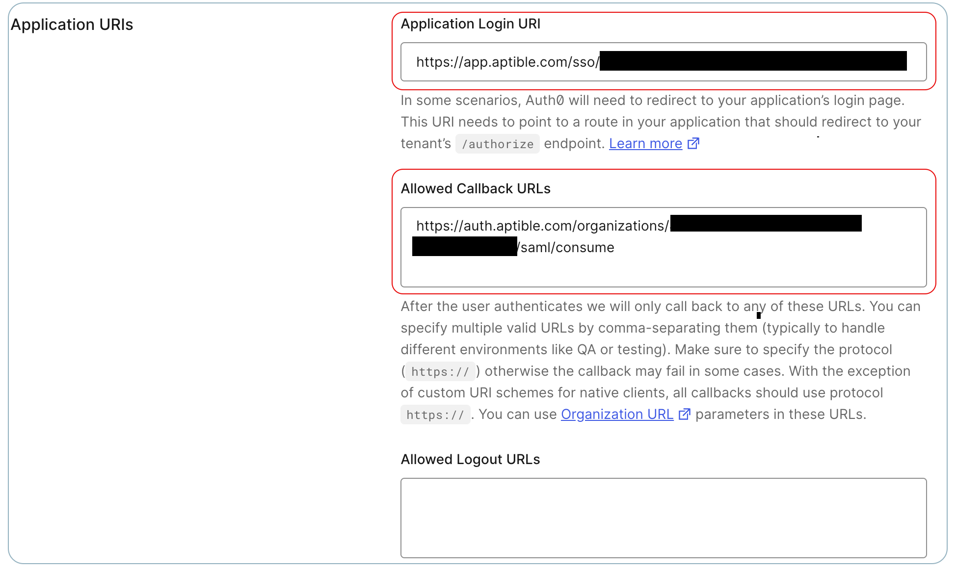
Task: Click the /saml/consume text in the callback URL
Action: pyautogui.click(x=567, y=247)
